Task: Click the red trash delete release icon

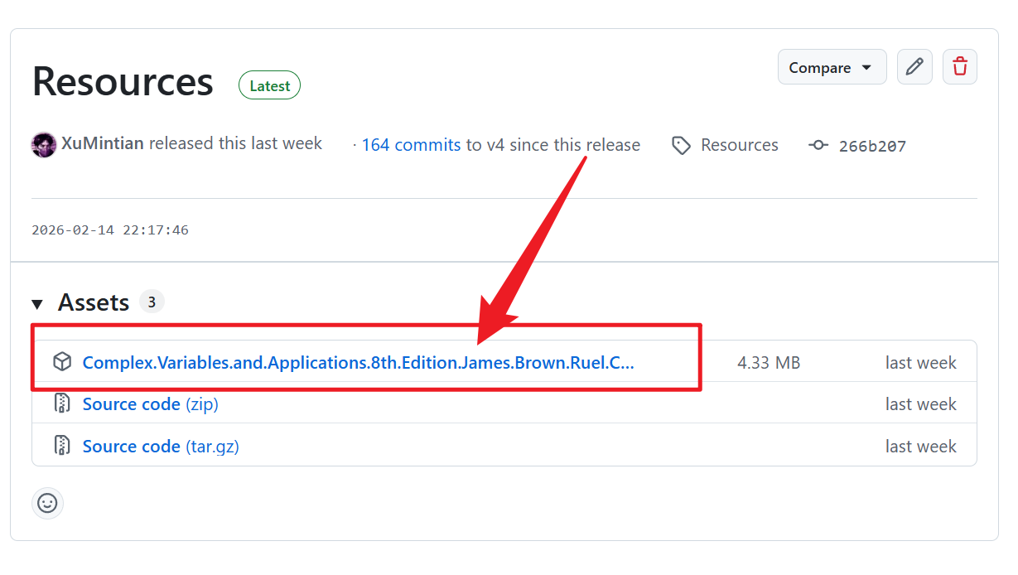Action: point(959,67)
